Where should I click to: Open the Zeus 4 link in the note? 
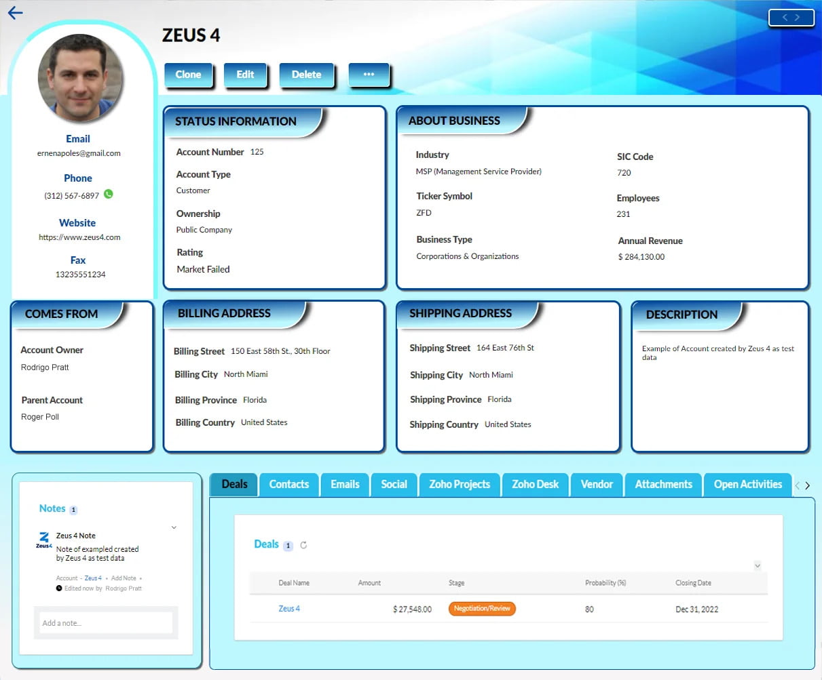tap(93, 578)
